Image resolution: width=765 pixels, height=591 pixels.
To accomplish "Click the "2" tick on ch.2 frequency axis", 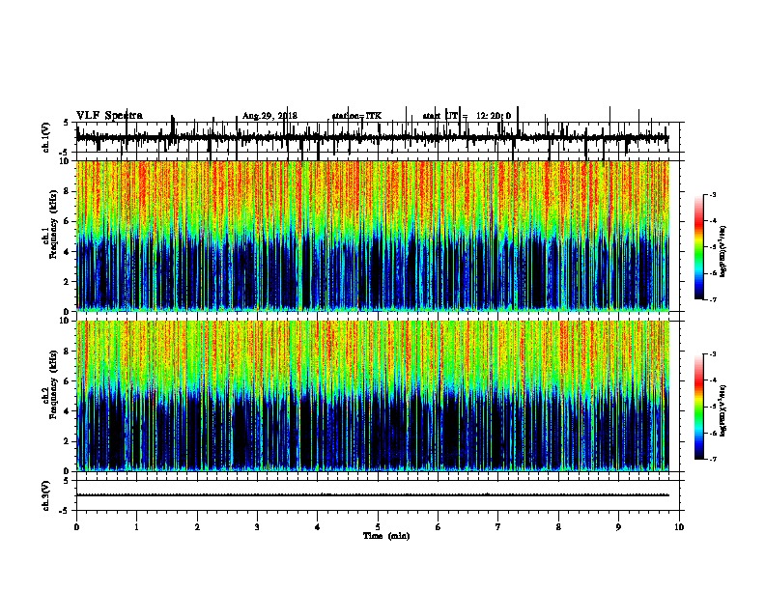I will 68,441.
